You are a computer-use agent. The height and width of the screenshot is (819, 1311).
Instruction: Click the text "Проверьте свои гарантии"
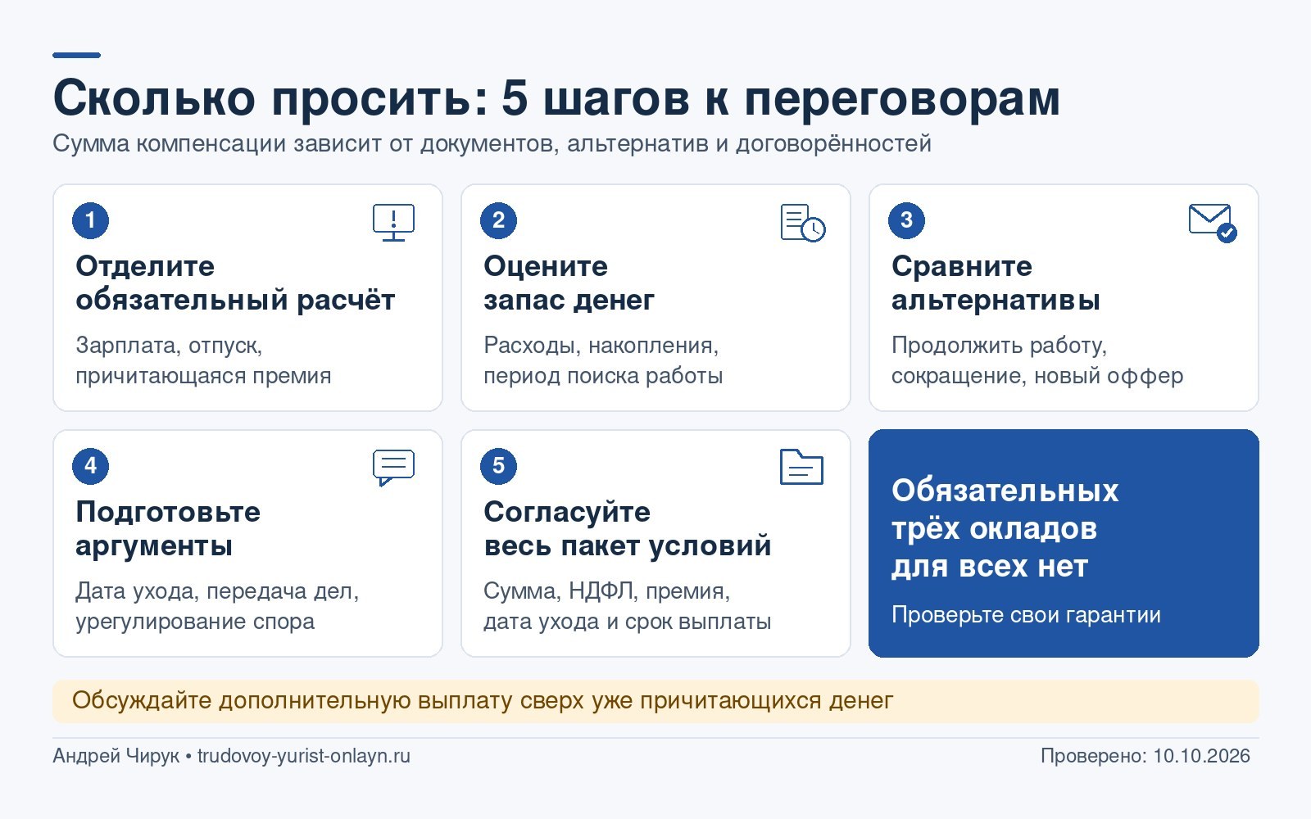tap(1026, 615)
